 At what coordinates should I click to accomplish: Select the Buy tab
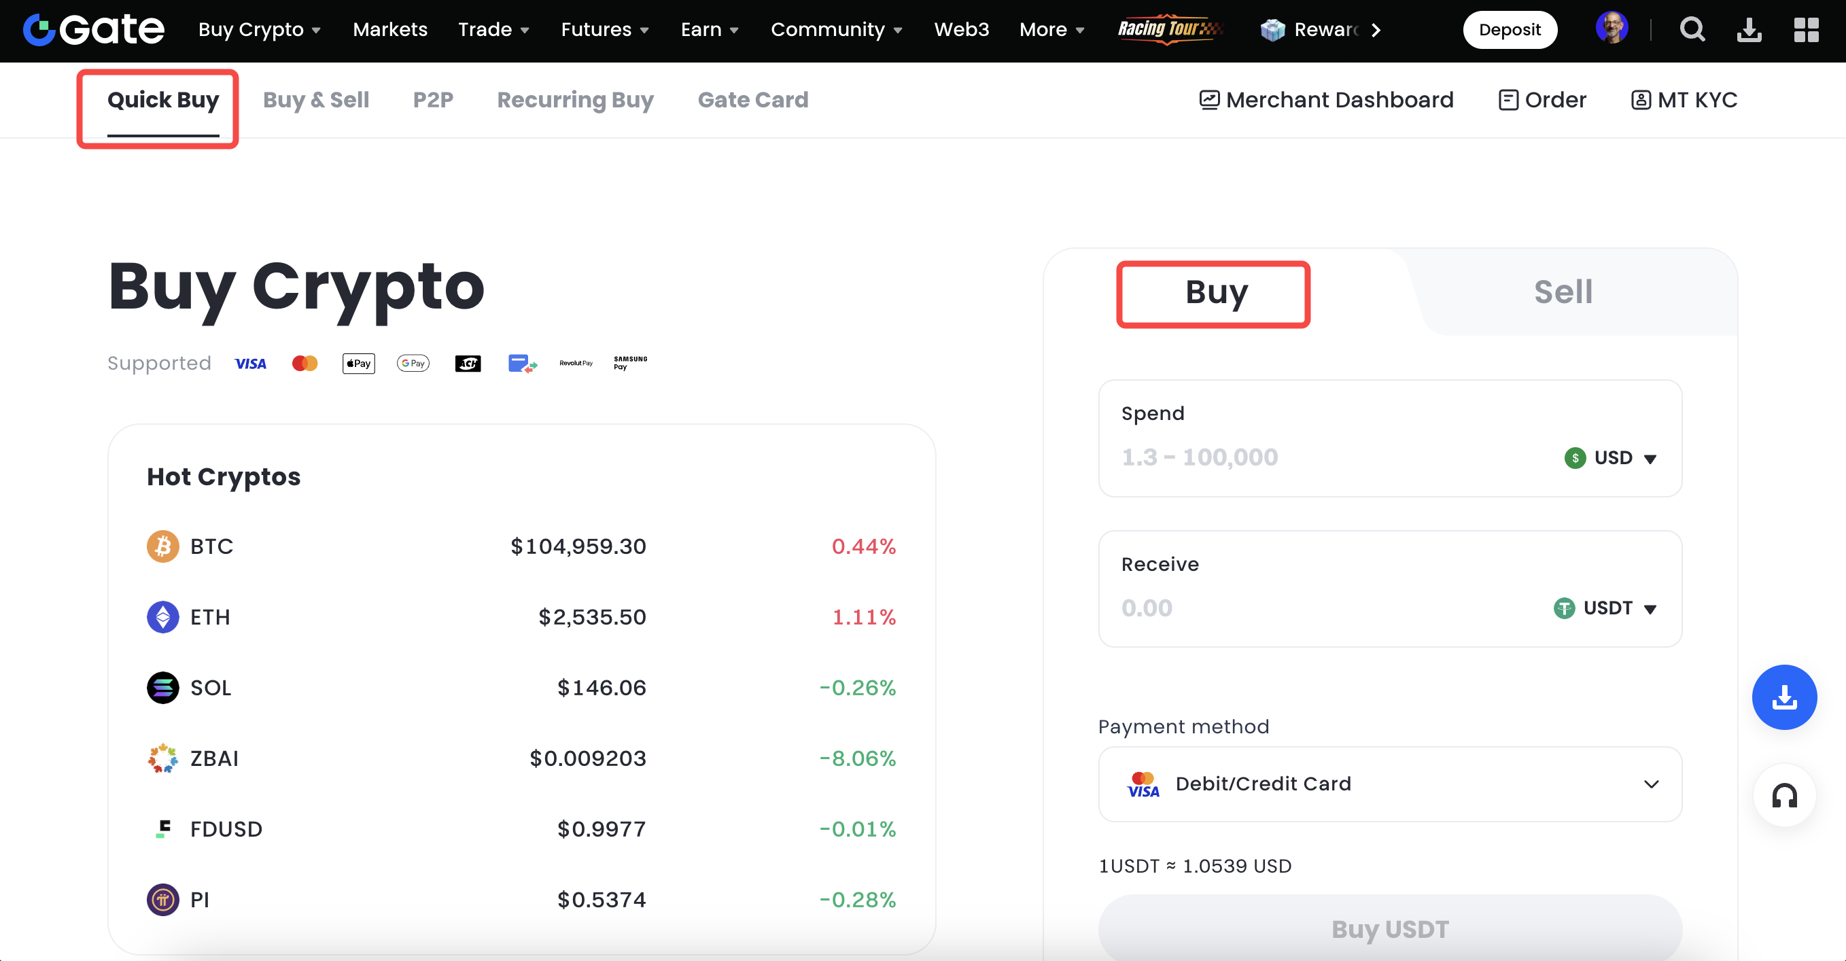(x=1215, y=292)
